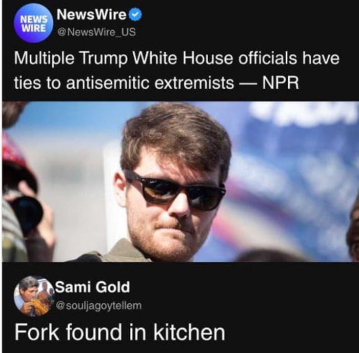The image size is (359, 353).
Task: Click the "Fork found in kitchen" reply text
Action: (119, 333)
